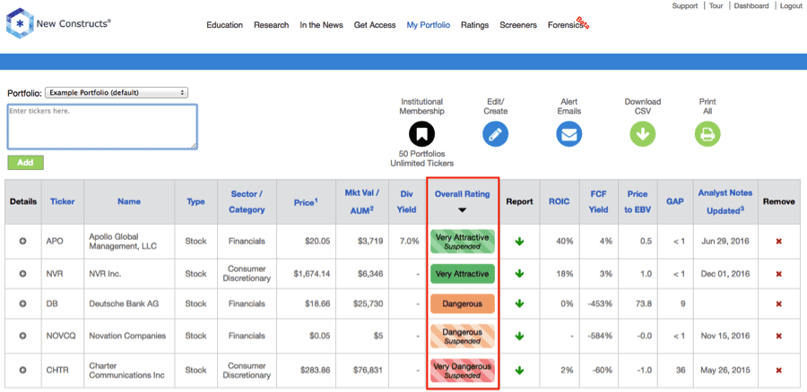Sort table by Type column

195,202
